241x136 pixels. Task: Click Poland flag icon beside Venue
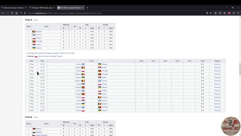[x=36, y=56]
